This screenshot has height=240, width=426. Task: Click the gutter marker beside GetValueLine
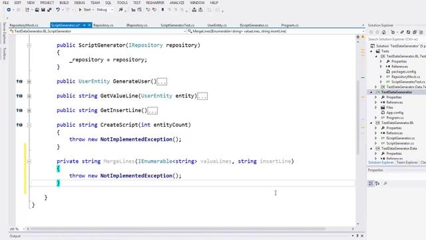tap(19, 96)
